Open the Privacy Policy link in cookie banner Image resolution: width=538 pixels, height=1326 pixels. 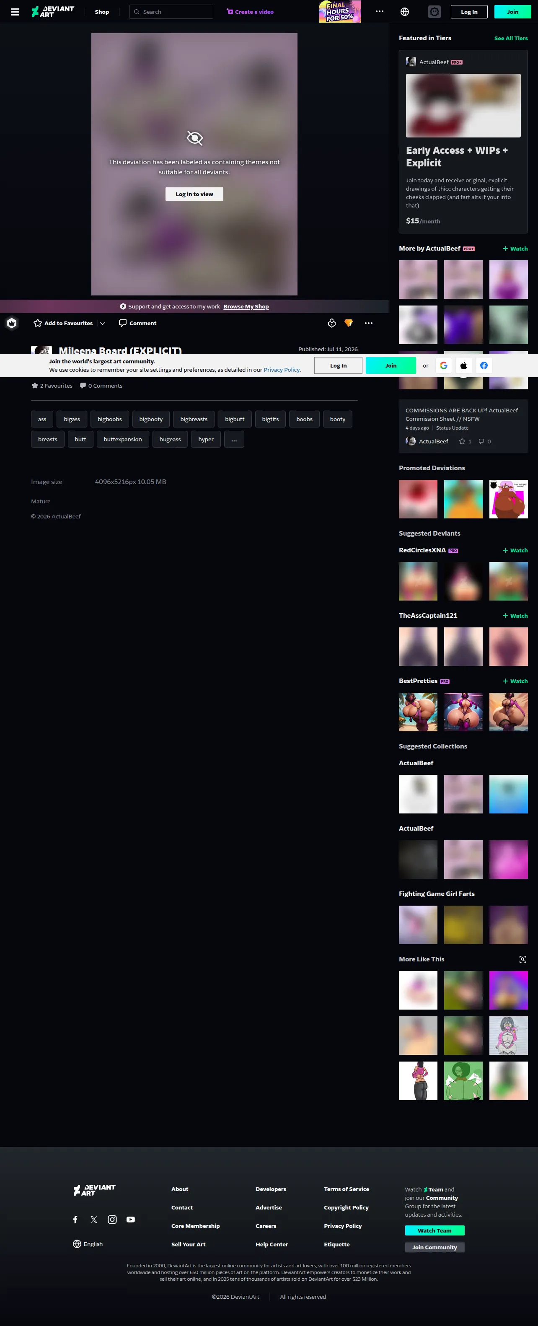point(282,370)
